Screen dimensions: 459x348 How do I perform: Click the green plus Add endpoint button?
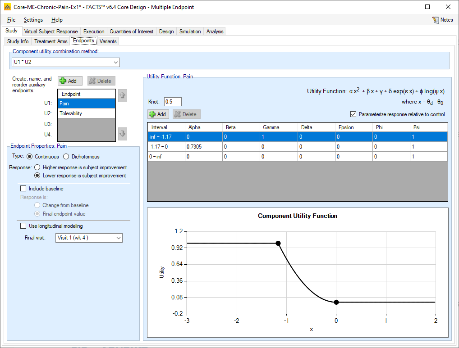(x=70, y=81)
